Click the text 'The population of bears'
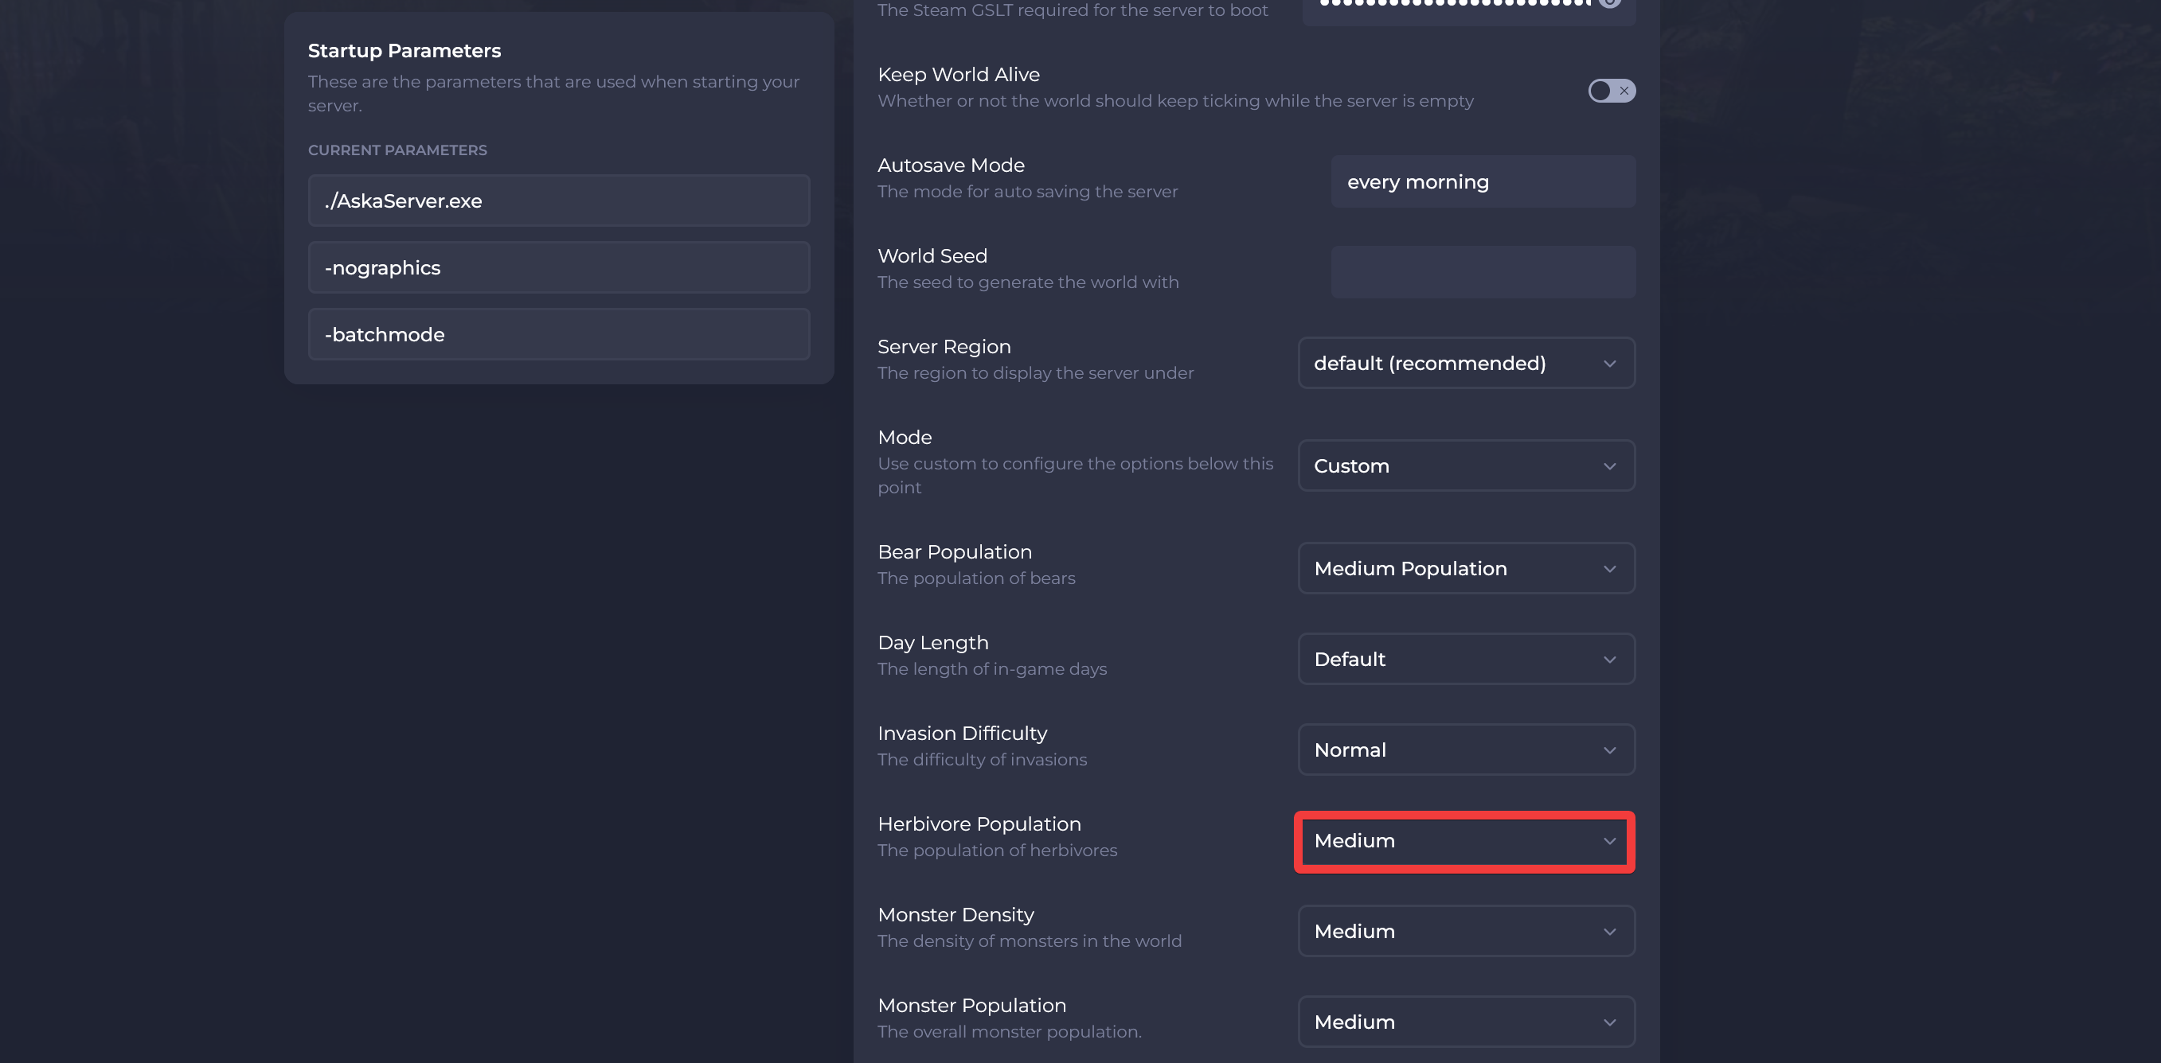2161x1063 pixels. (976, 578)
